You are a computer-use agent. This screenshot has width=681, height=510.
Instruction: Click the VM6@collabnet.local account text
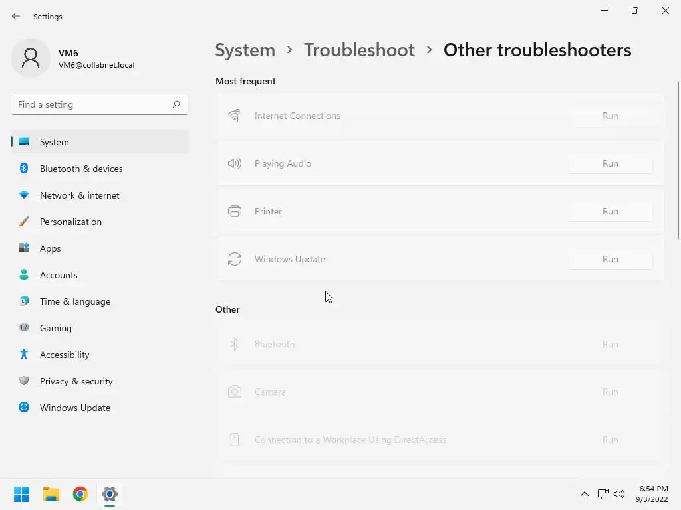tap(96, 65)
